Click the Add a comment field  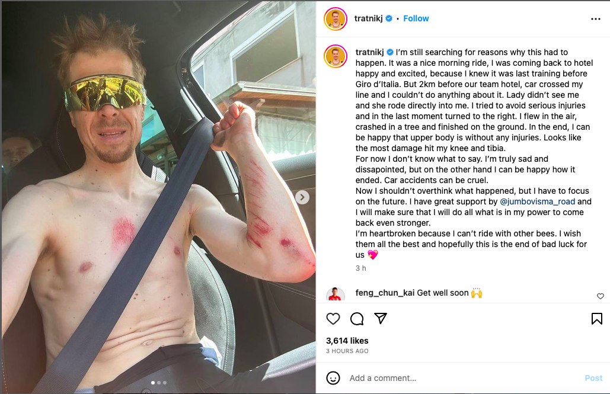[x=463, y=378]
